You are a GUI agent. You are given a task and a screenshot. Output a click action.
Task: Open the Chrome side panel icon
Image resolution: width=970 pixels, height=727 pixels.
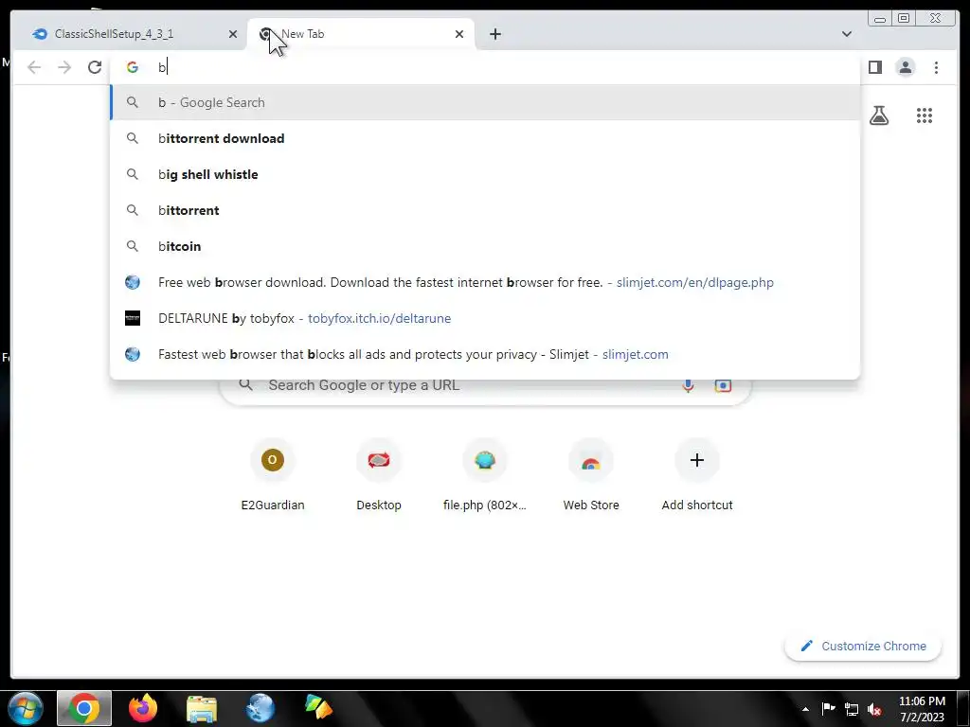click(x=874, y=67)
